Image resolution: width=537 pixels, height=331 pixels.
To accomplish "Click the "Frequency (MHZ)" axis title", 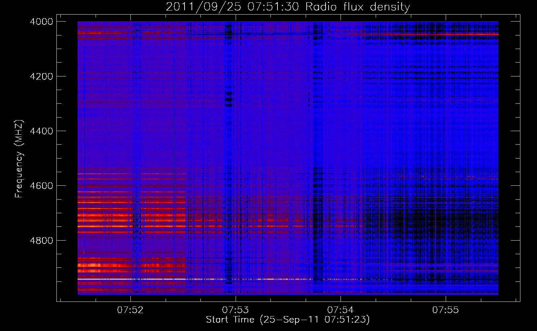I will tap(19, 159).
